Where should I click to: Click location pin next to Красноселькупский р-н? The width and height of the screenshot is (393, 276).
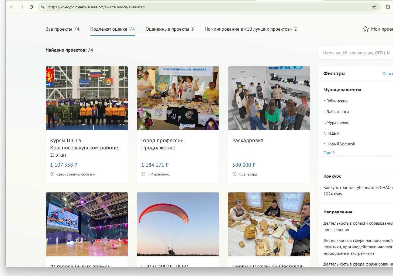coord(52,174)
